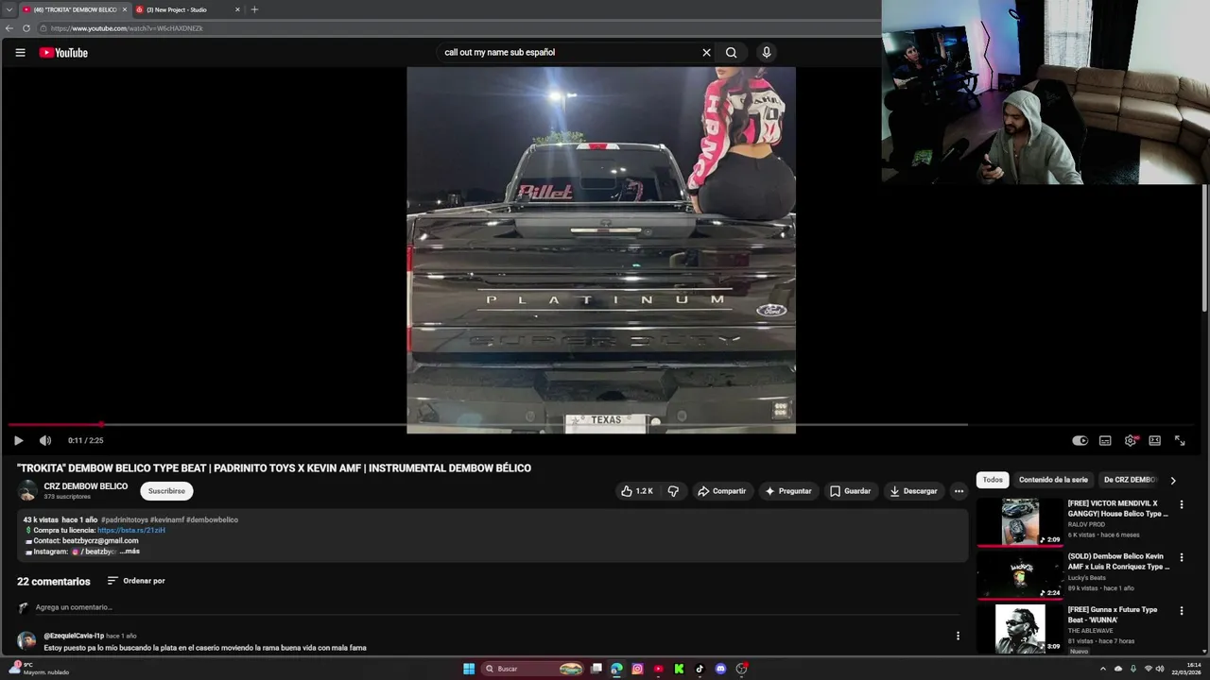This screenshot has width=1210, height=680.
Task: Open the taskbar Buscar search box
Action: click(534, 669)
